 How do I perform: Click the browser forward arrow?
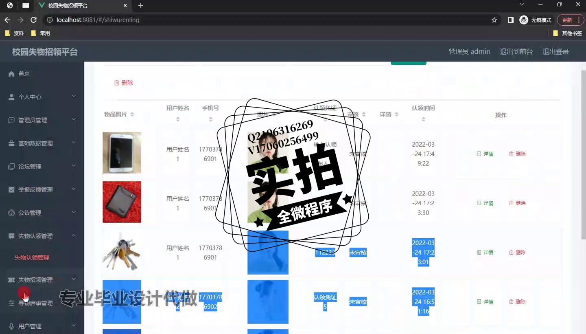coord(20,20)
